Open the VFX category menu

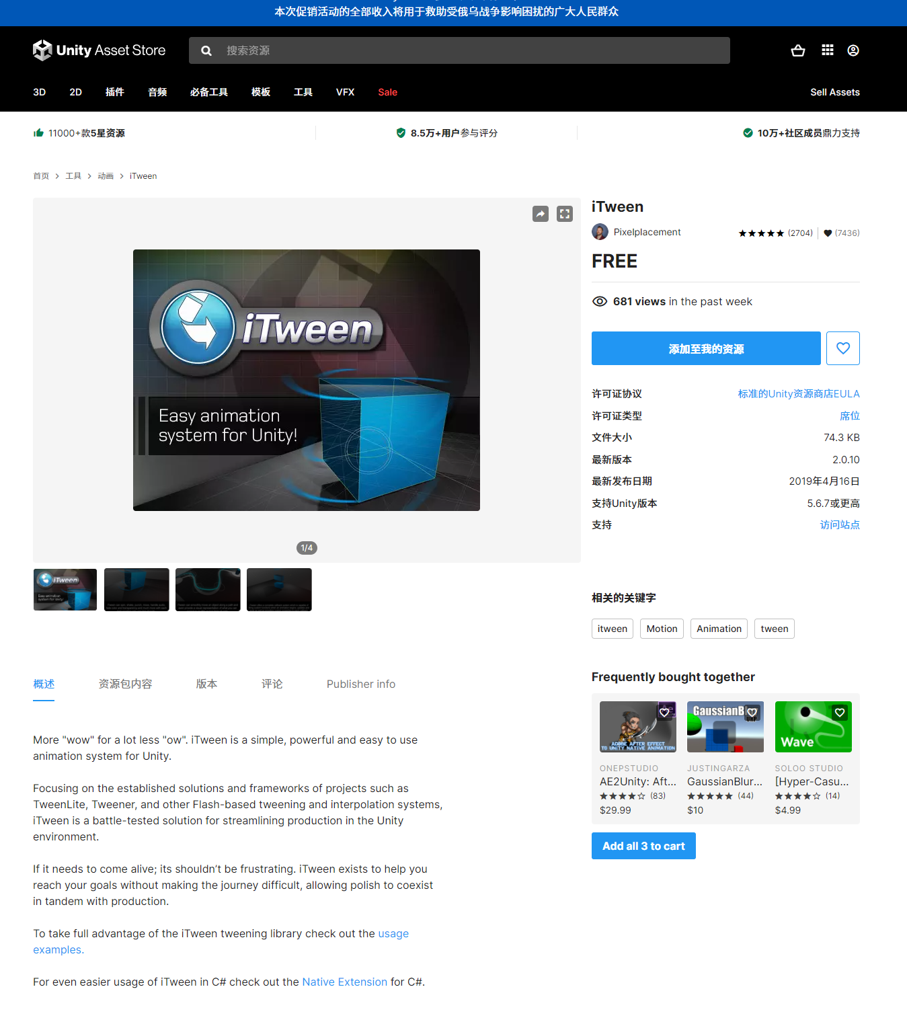pos(345,92)
